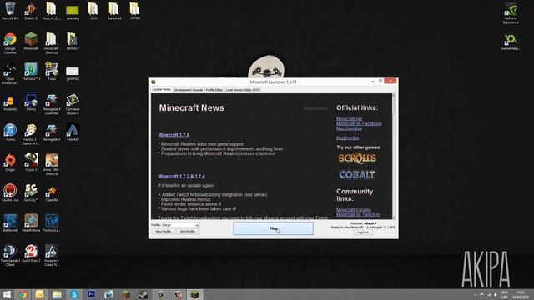Click the news pane vertical scrollbar
Viewport: 534px width, 300px height.
[394, 157]
